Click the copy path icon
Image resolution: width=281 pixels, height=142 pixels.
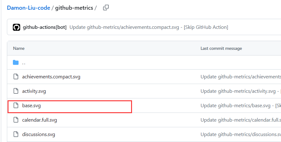click(x=106, y=8)
